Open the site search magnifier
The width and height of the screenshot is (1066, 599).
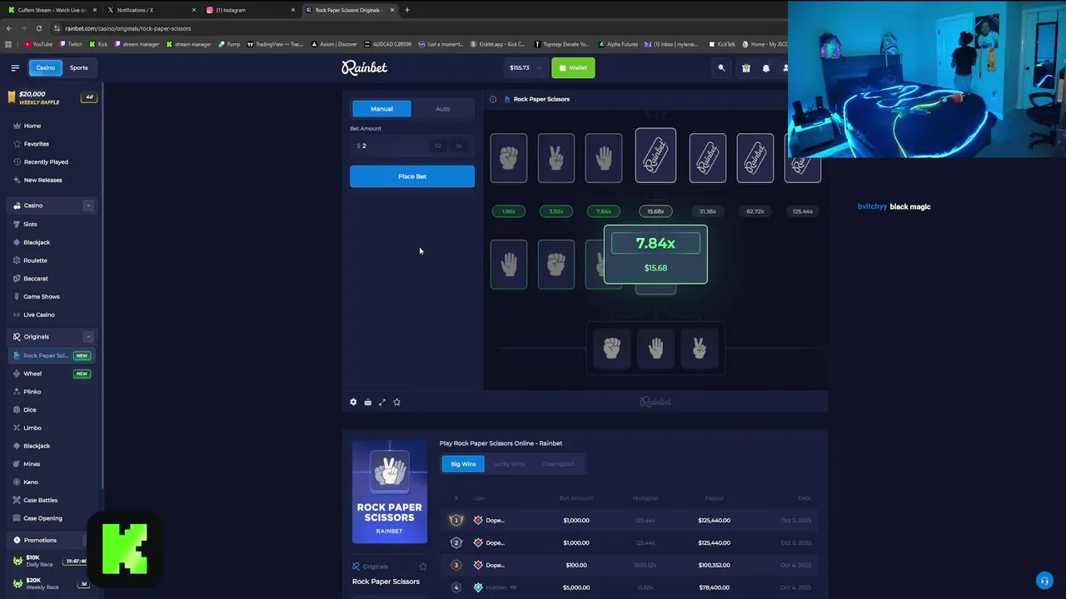(722, 67)
